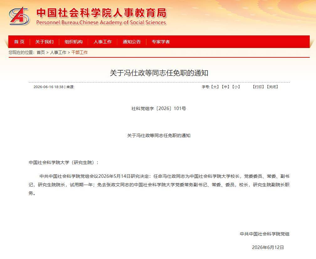The image size is (316, 259).
Task: Open the 关于我们 menu item
Action: click(44, 42)
